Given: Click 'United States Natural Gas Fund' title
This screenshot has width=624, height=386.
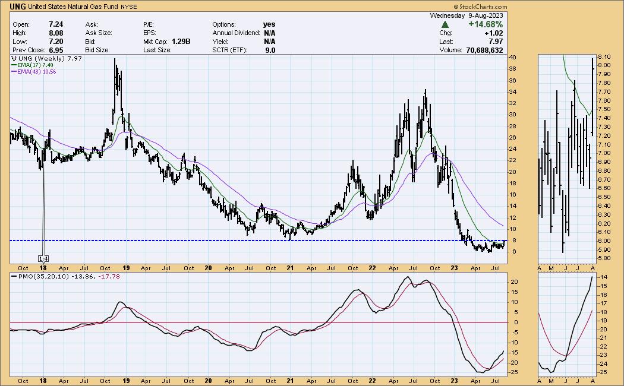Looking at the screenshot, I should pos(74,7).
